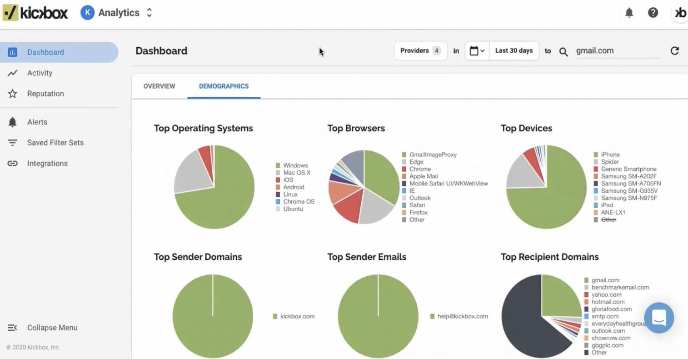Open the user profile avatar in top-right corner

680,13
